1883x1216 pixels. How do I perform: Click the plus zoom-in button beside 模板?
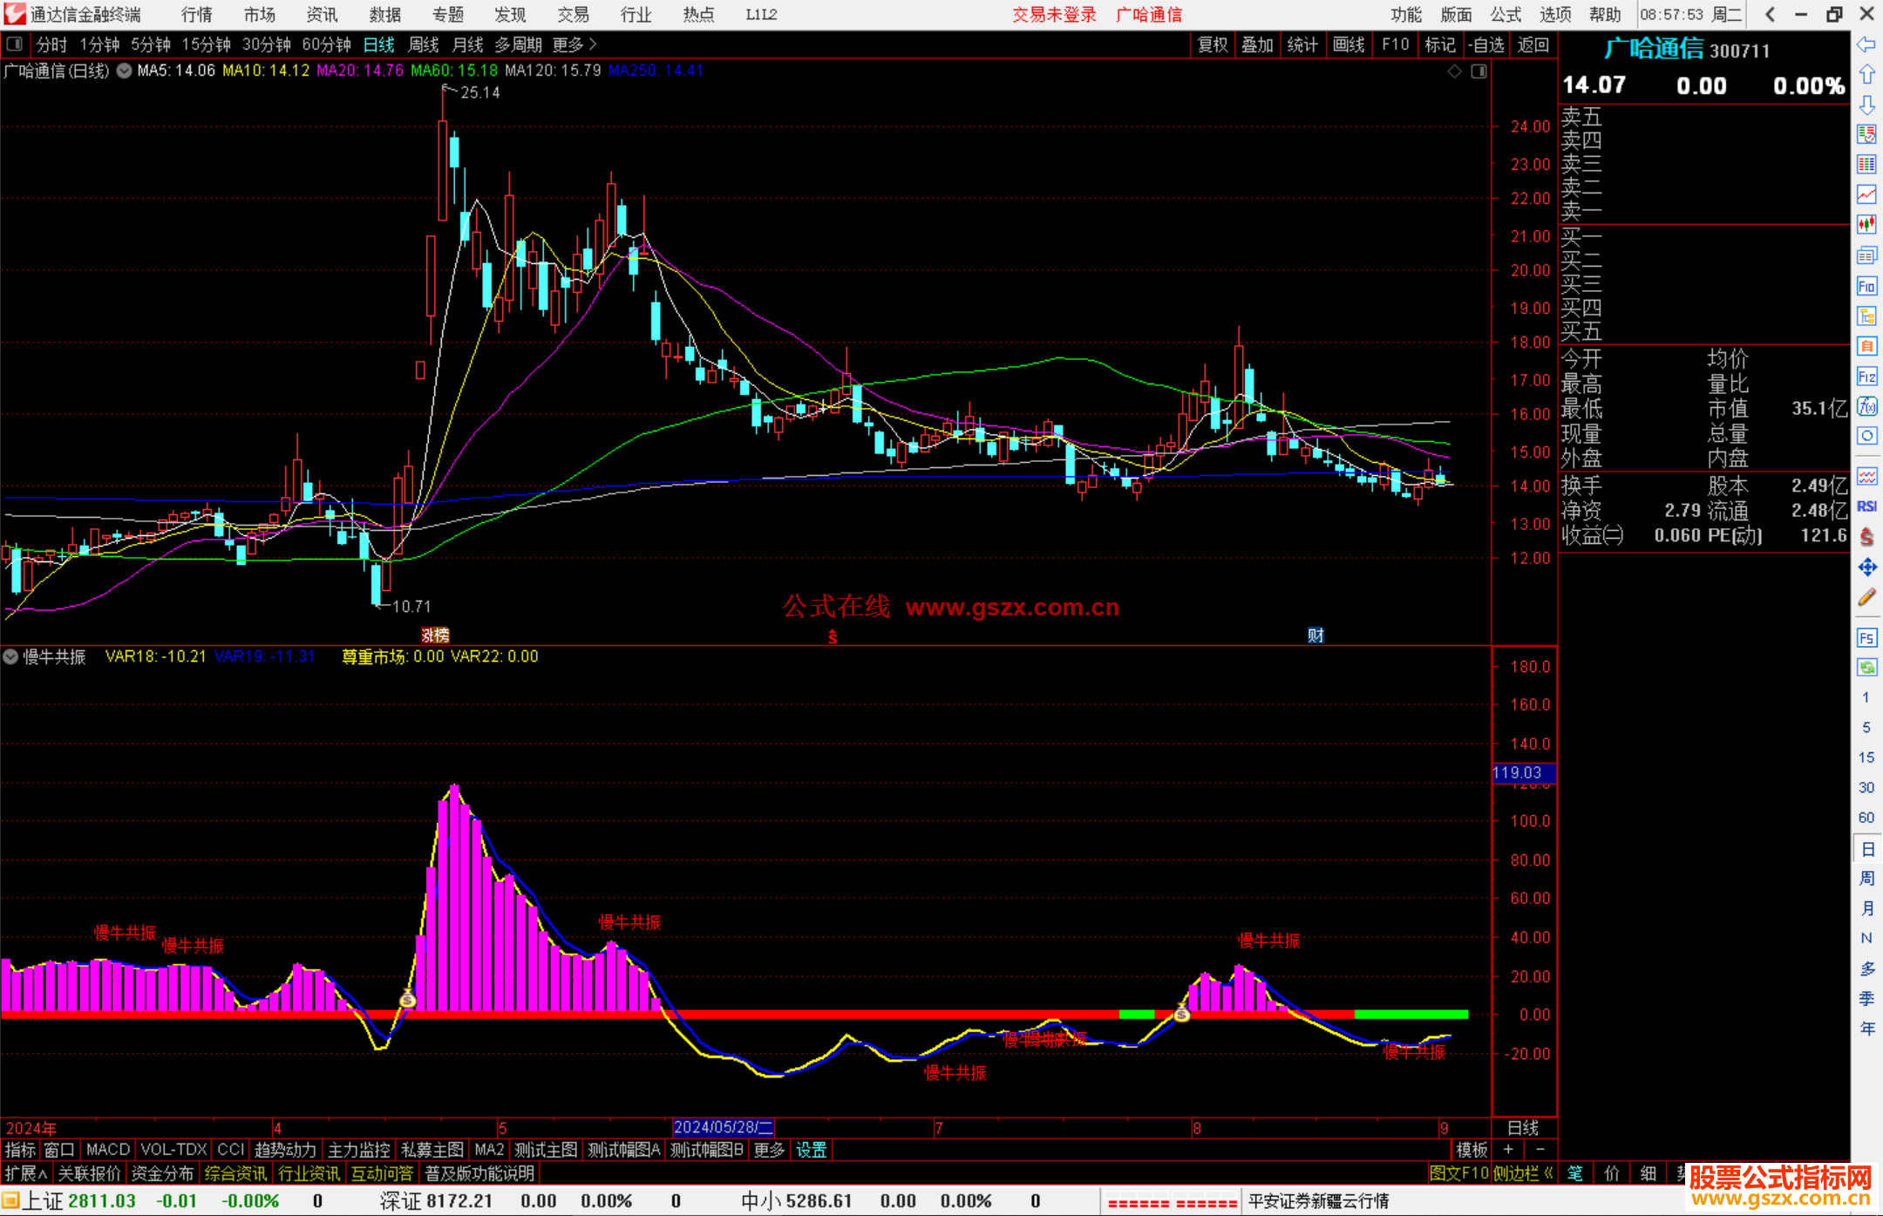pyautogui.click(x=1509, y=1150)
